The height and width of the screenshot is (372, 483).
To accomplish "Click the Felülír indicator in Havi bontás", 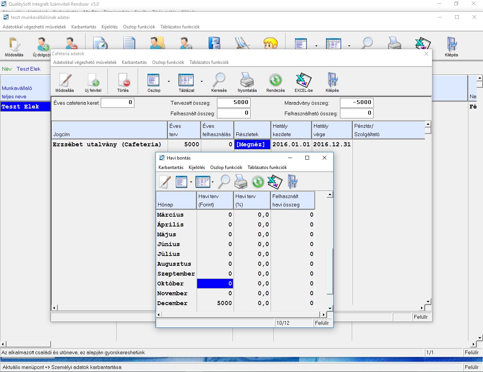I will [322, 323].
